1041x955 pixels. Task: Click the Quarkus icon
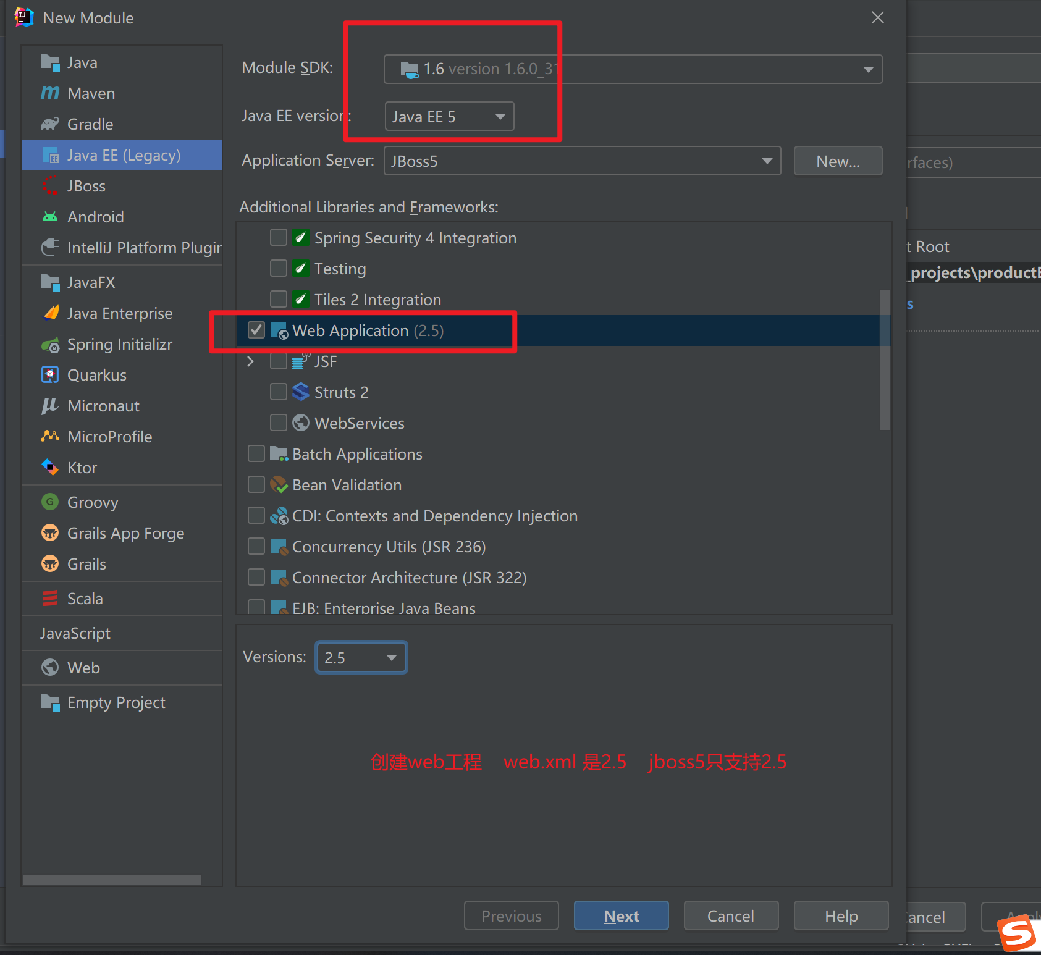point(50,375)
